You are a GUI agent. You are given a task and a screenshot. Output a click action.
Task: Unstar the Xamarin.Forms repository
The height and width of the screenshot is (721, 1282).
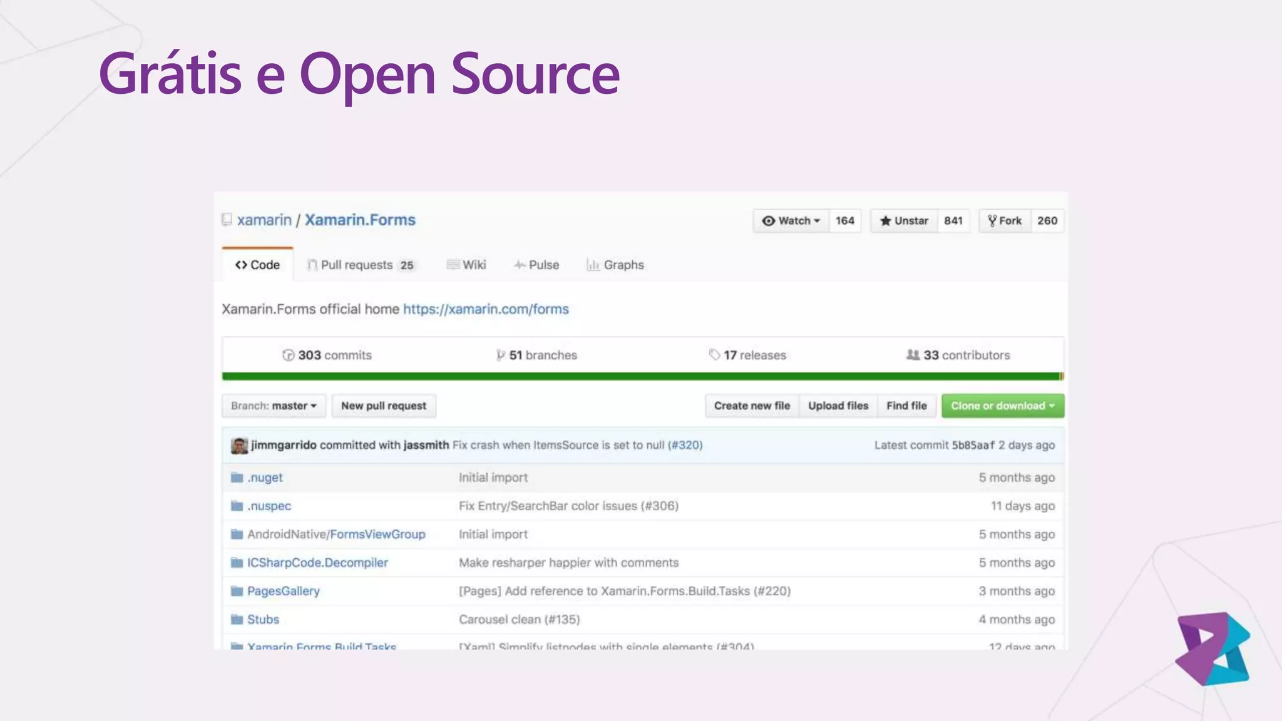pyautogui.click(x=904, y=221)
